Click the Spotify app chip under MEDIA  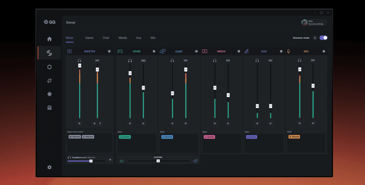(x=209, y=137)
